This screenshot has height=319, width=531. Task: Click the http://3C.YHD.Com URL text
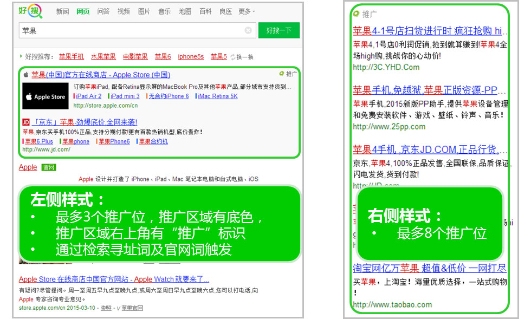point(386,67)
